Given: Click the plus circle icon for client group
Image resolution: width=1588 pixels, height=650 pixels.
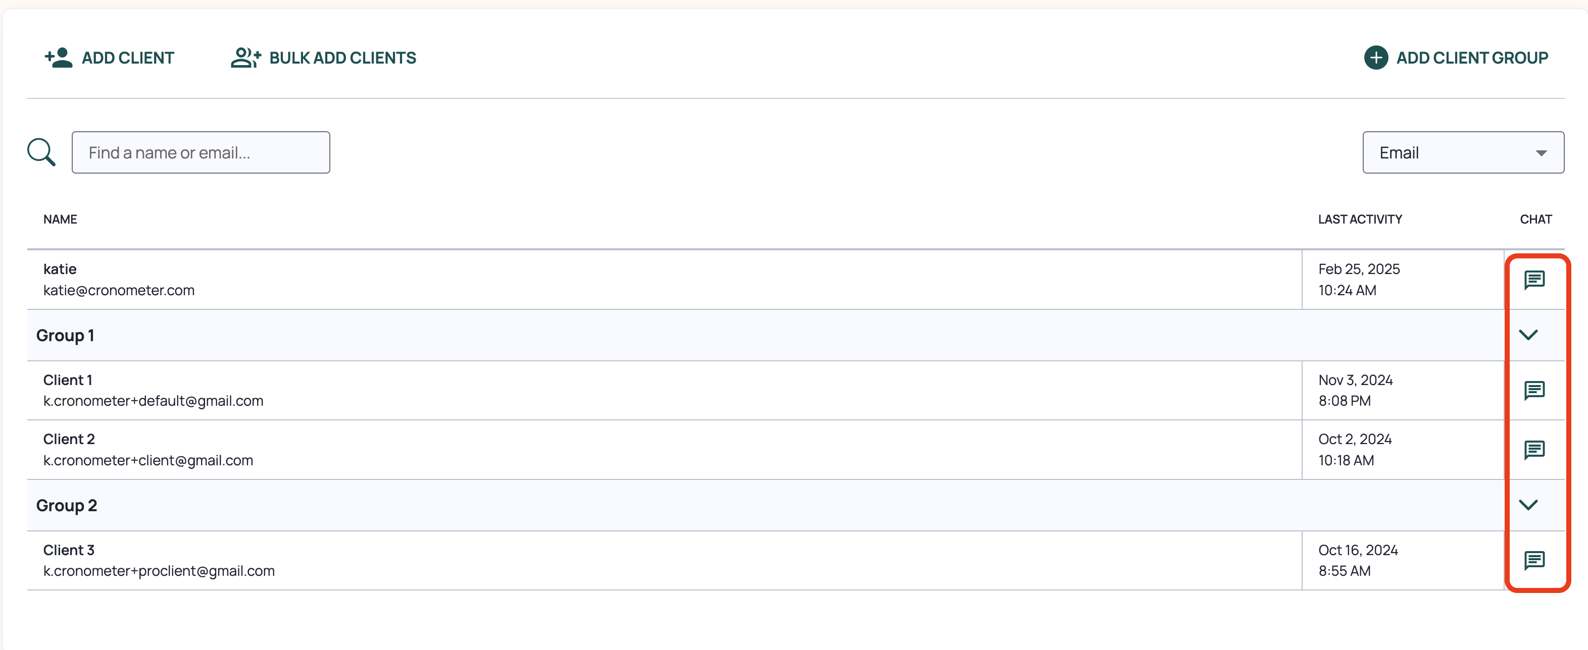Looking at the screenshot, I should pyautogui.click(x=1376, y=58).
